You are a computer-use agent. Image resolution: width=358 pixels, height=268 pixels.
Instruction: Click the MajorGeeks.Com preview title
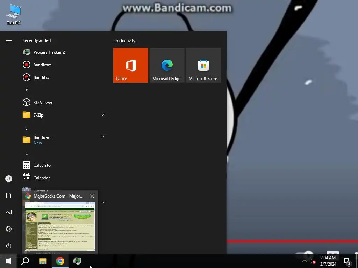point(58,196)
